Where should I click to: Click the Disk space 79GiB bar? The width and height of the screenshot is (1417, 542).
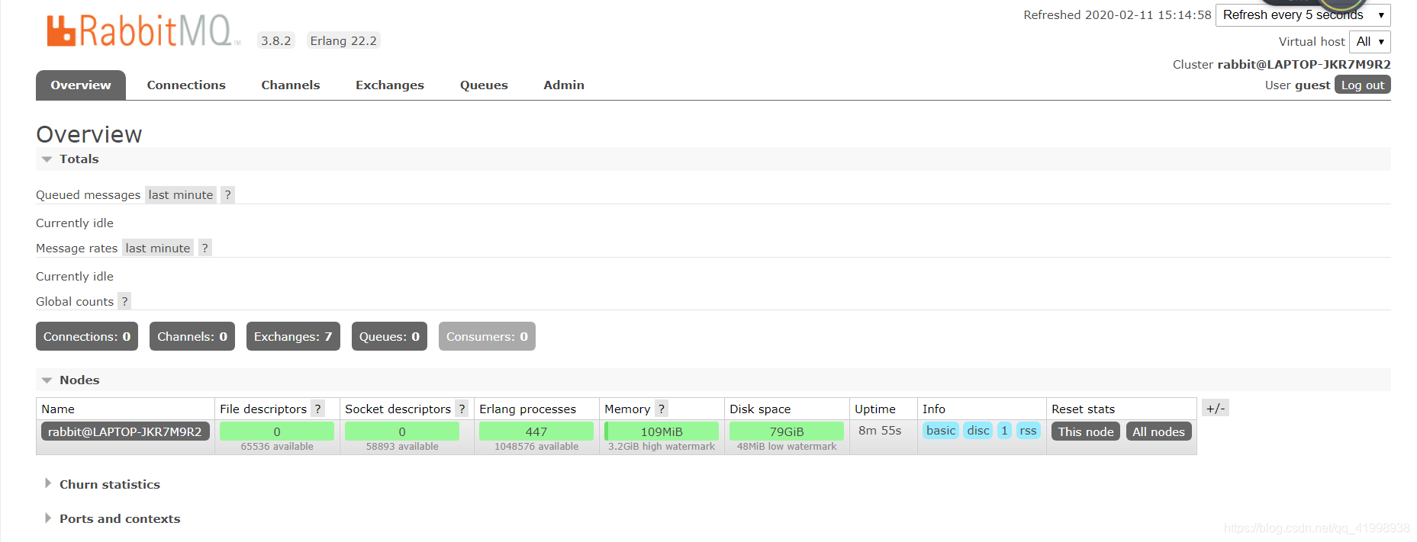coord(787,431)
